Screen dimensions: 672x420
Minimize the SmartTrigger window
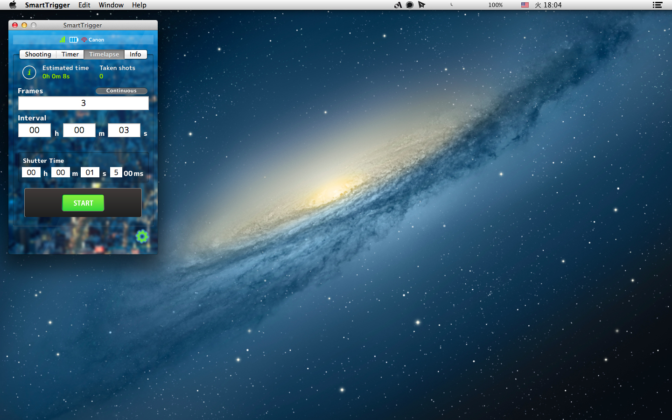[x=24, y=25]
